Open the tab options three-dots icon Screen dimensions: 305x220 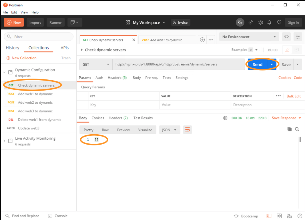(211, 40)
